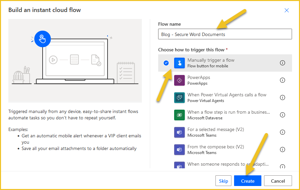Open info for Manually trigger a flow

pos(282,63)
